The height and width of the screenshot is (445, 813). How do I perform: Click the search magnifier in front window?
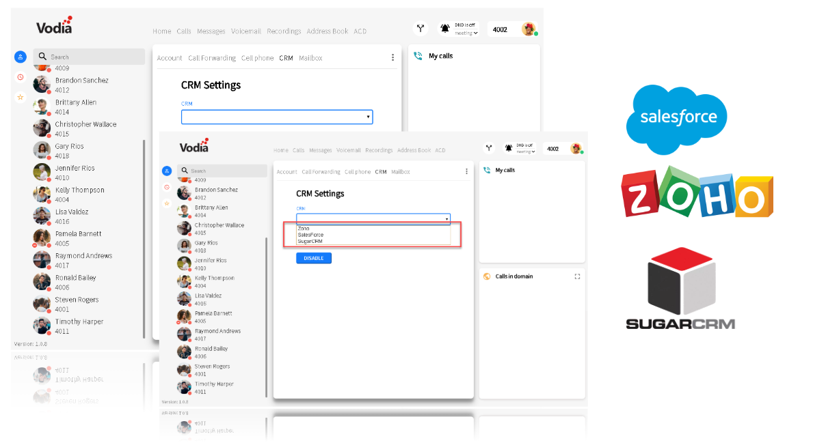185,170
